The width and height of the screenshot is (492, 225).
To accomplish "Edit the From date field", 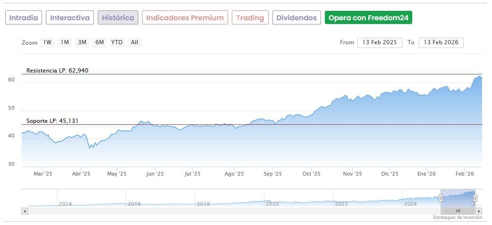I will [380, 42].
